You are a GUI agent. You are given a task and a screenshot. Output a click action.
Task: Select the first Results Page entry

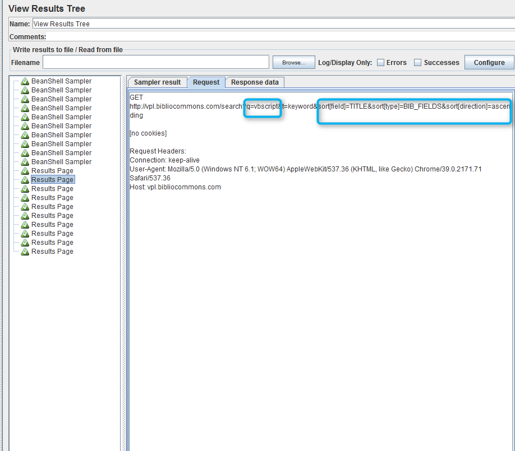(53, 171)
